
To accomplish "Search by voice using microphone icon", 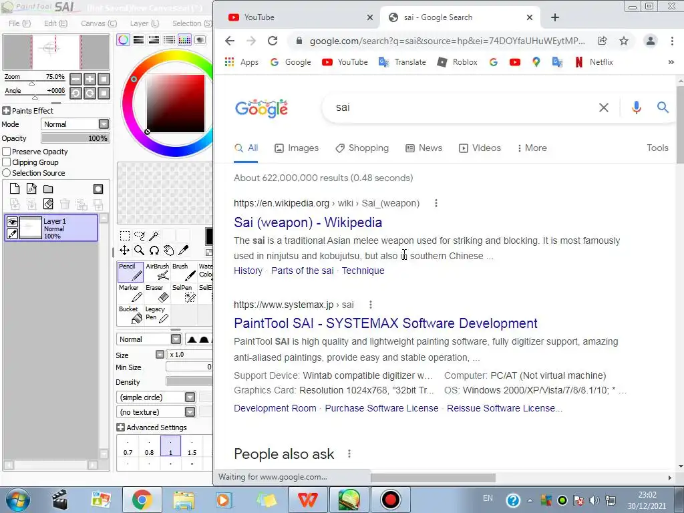I will point(637,108).
